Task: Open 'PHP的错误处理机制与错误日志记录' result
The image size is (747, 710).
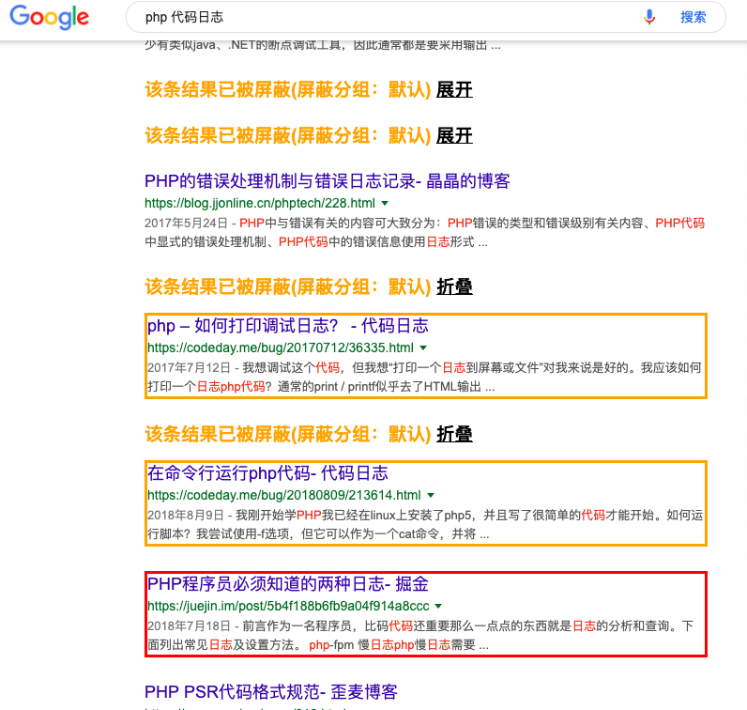Action: click(x=327, y=181)
